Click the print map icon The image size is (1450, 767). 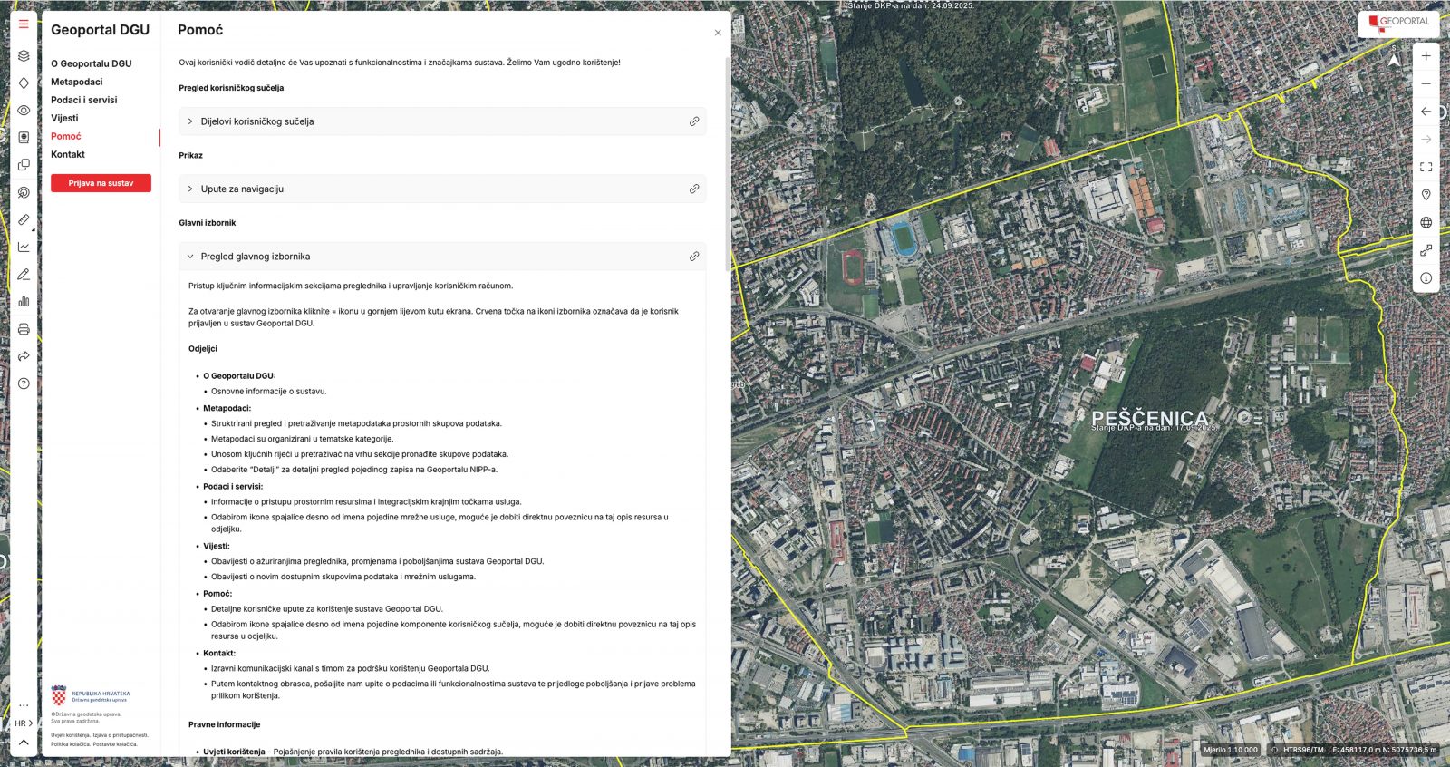[x=24, y=329]
